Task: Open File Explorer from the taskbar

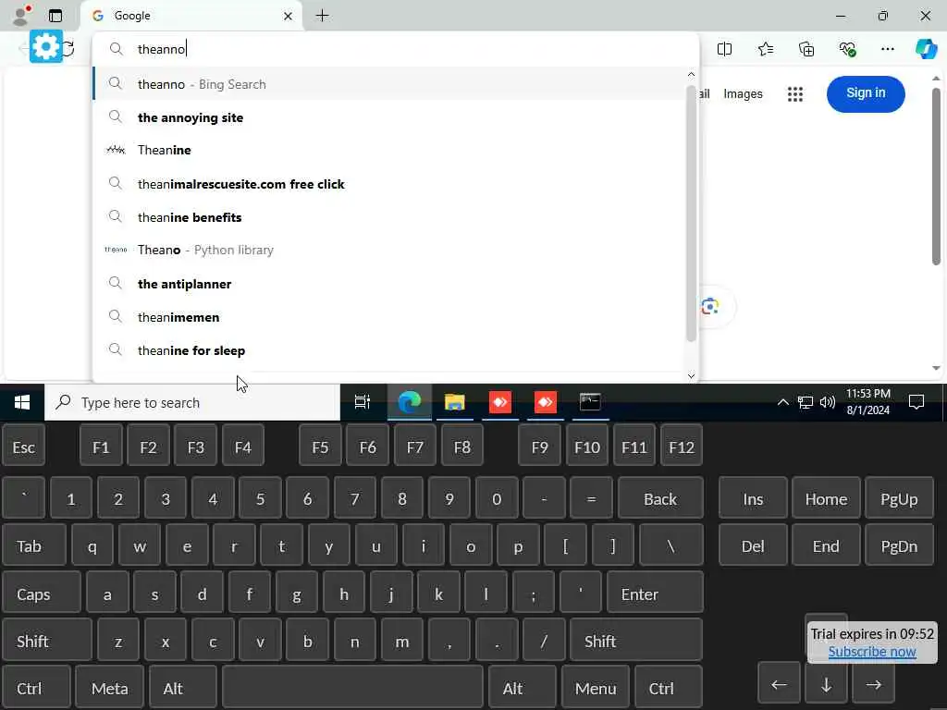Action: (454, 402)
